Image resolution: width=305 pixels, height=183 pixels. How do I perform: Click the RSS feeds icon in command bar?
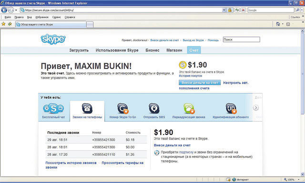[x=288, y=24]
